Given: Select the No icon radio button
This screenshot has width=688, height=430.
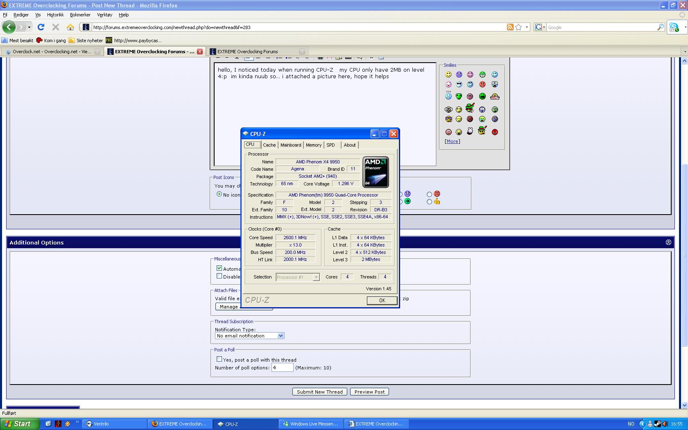Looking at the screenshot, I should 219,194.
